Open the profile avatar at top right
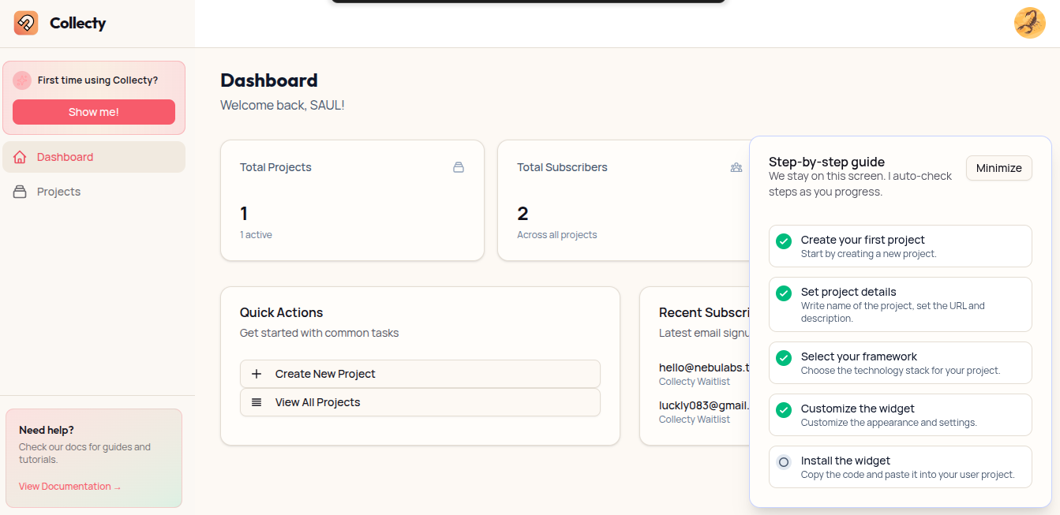The image size is (1060, 515). [1030, 23]
